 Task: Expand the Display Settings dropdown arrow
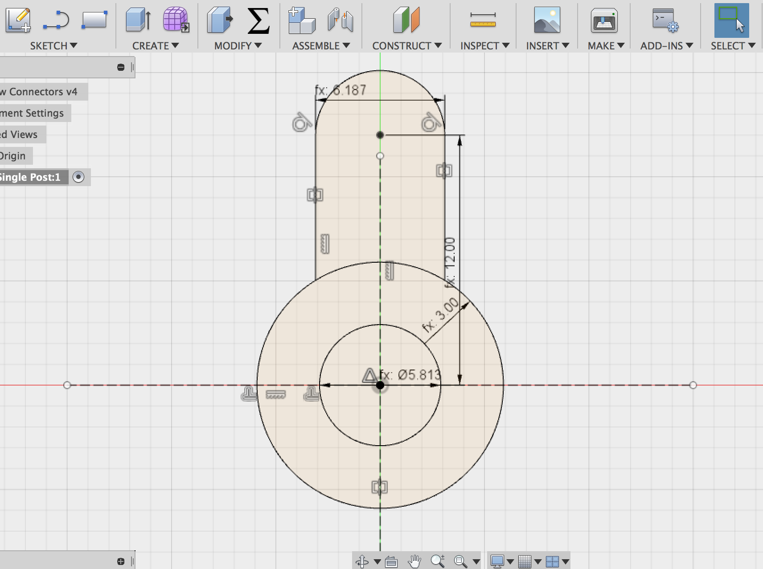tap(510, 562)
